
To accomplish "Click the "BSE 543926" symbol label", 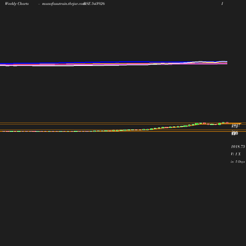I will coord(94,3).
